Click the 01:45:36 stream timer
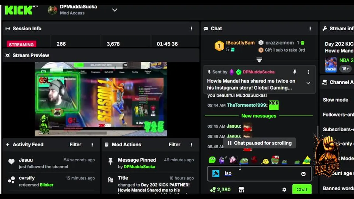 (167, 44)
